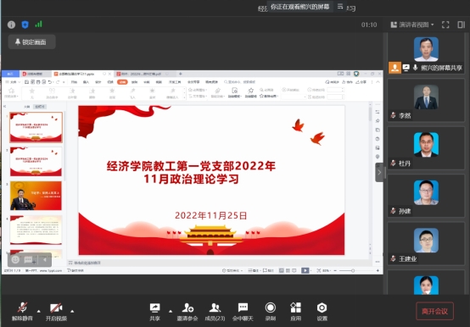Select 李然 participant tile

(x=426, y=100)
